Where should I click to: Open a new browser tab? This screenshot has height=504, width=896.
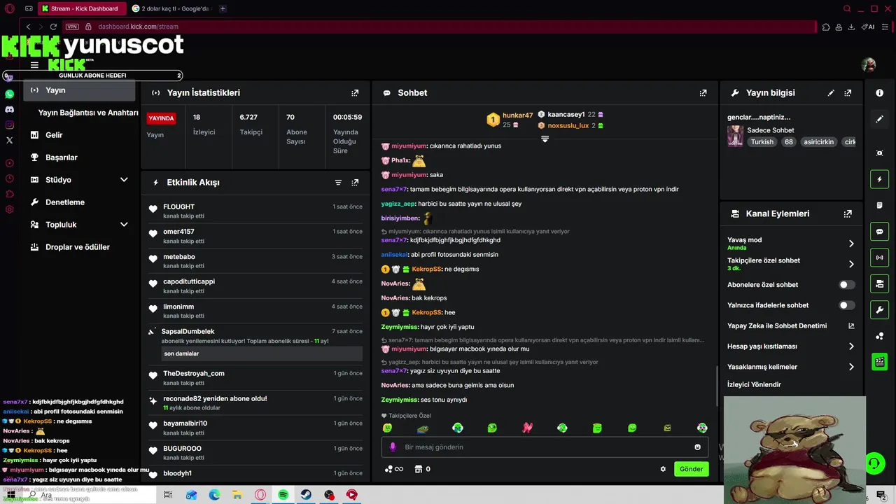click(223, 8)
